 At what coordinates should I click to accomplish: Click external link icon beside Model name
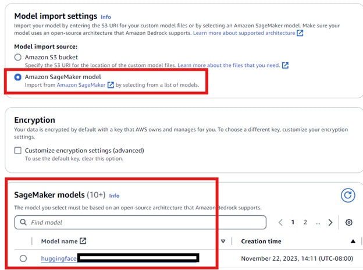(x=83, y=241)
